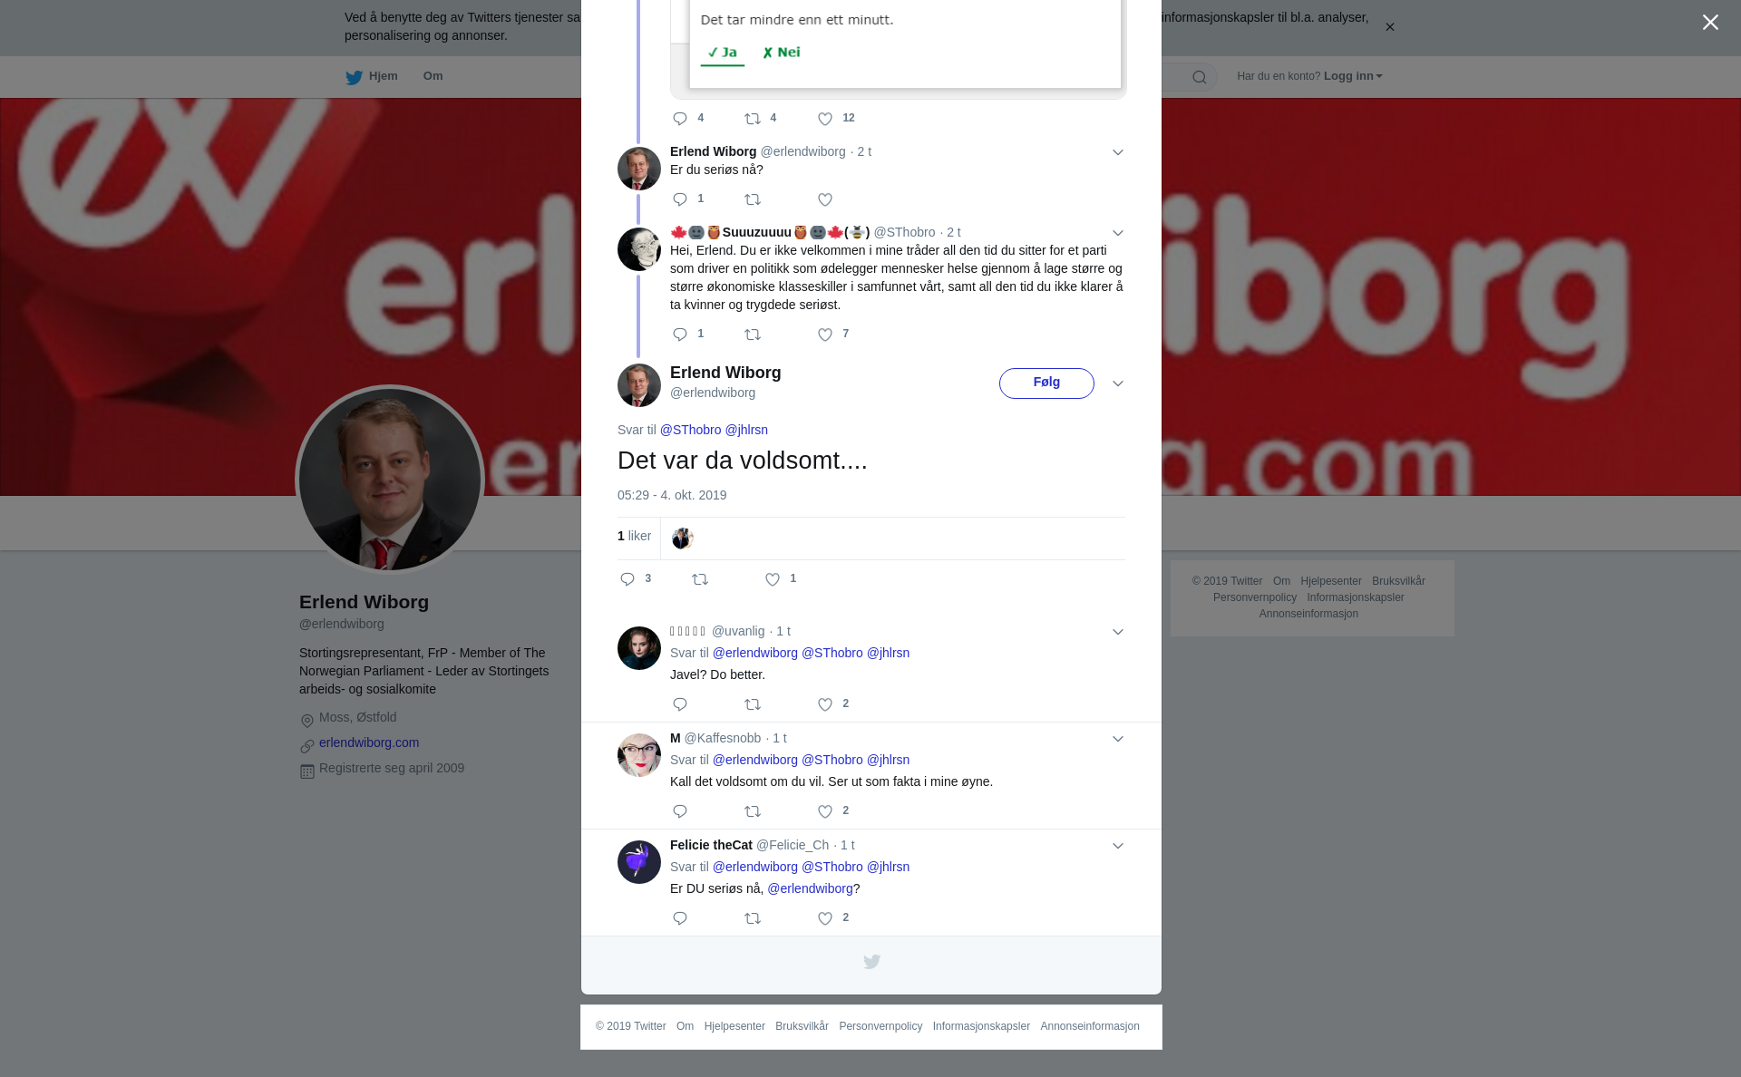Screen dimensions: 1741x1077
Task: Dismiss the cookie notice banner
Action: pyautogui.click(x=1389, y=27)
